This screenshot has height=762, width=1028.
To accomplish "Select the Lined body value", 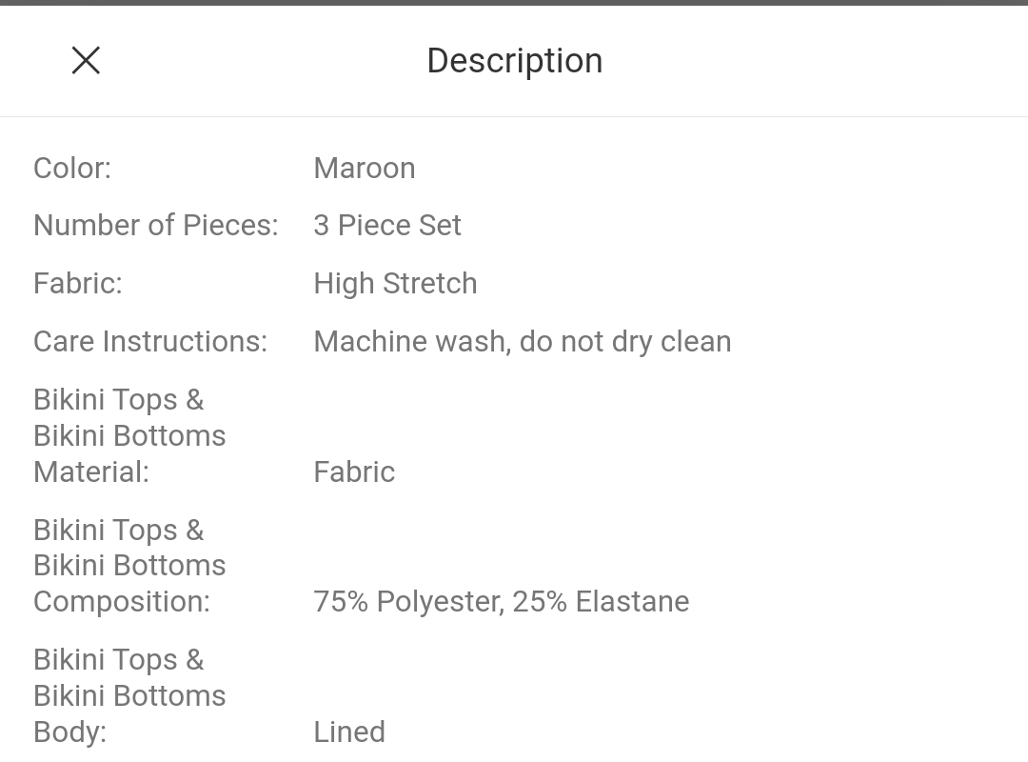I will tap(349, 732).
